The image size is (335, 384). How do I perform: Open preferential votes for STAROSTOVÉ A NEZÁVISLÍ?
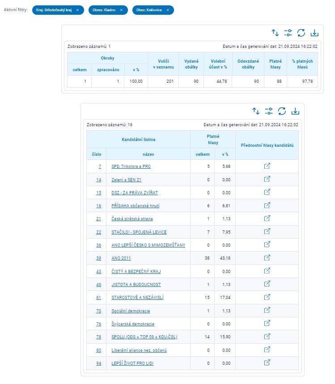(267, 297)
